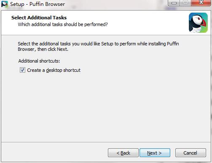Close the Puffin Browser Setup window
Viewport: 212px width, 163px height.
tap(201, 3)
